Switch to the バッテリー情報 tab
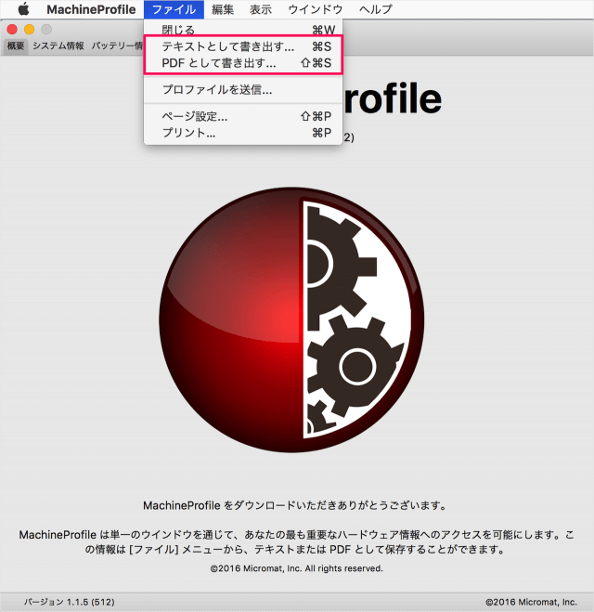 tap(116, 46)
